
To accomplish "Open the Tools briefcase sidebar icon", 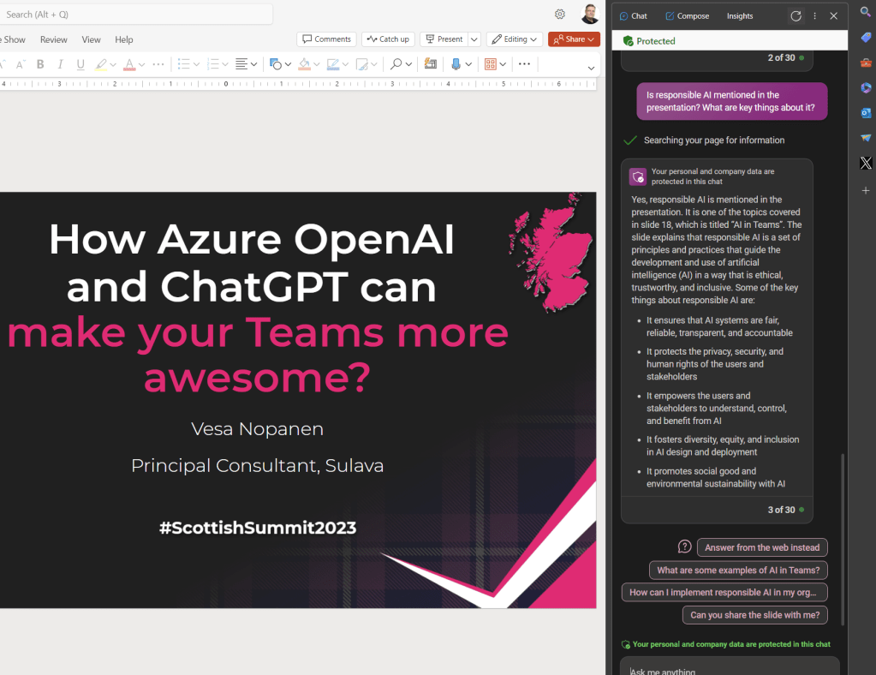I will click(866, 63).
